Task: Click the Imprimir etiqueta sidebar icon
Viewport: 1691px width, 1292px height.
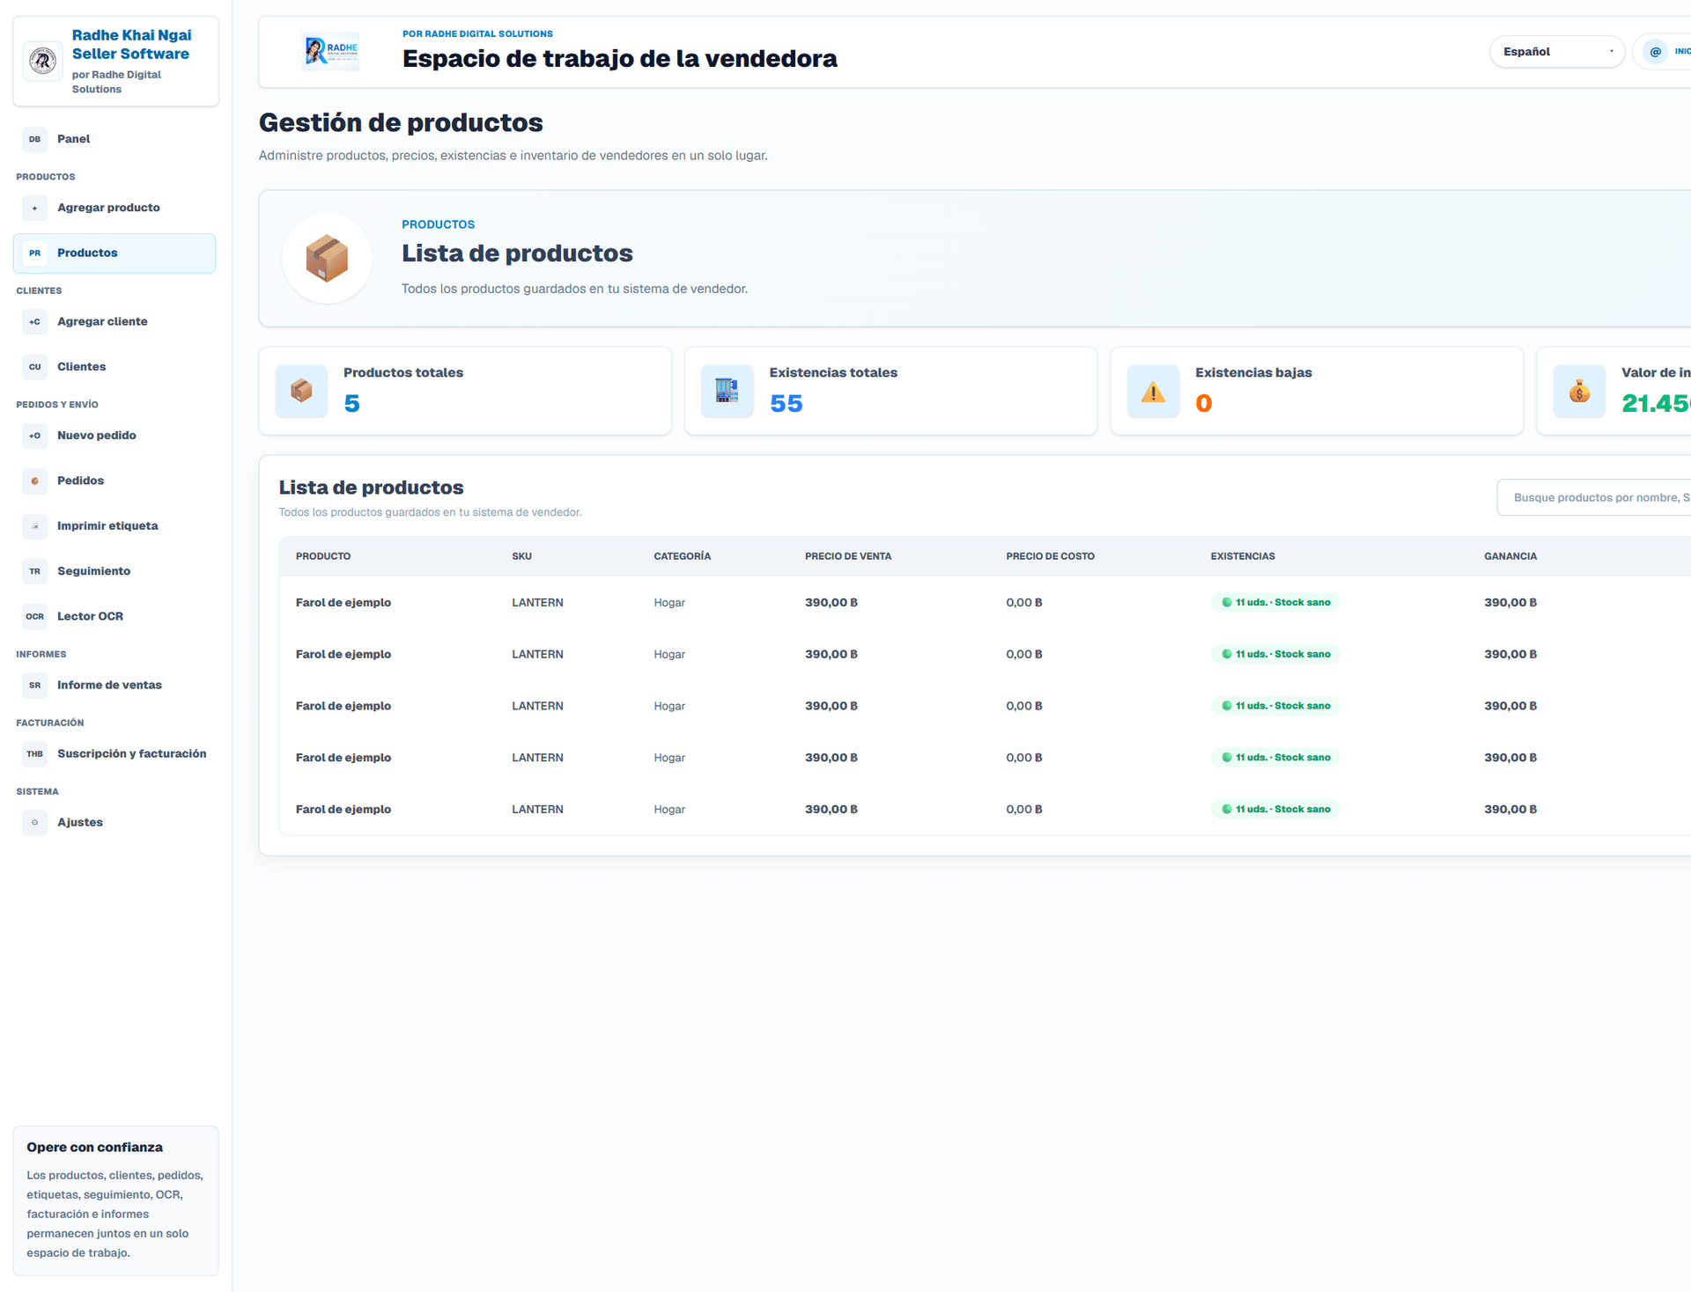Action: (x=34, y=526)
